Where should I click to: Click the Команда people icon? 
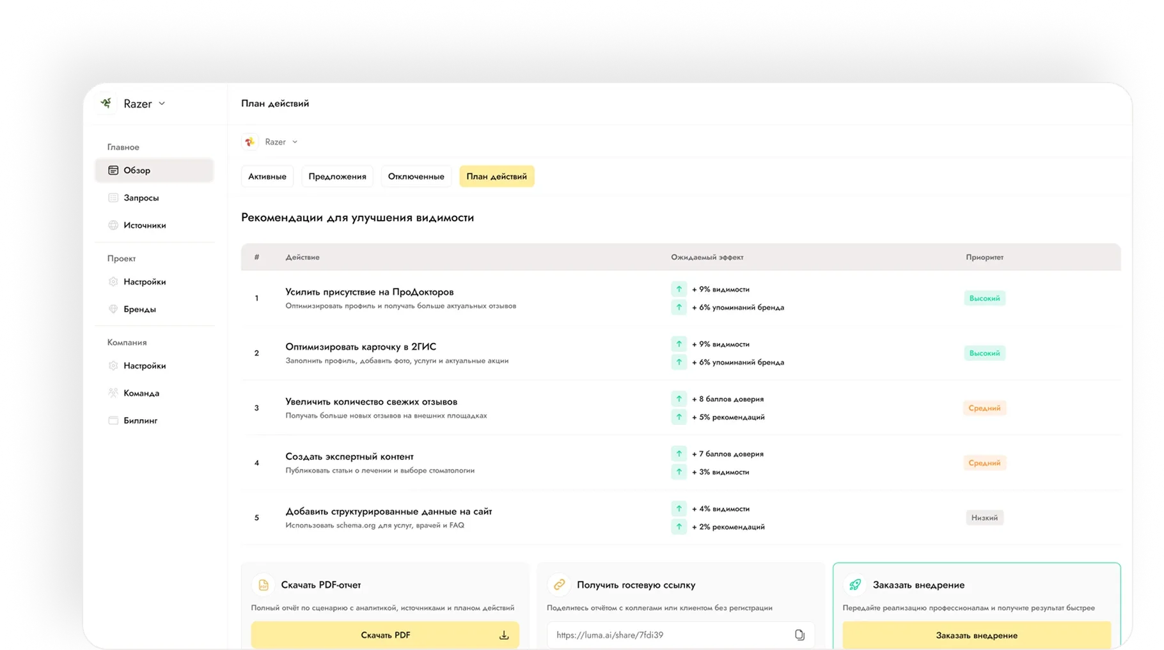(x=113, y=393)
